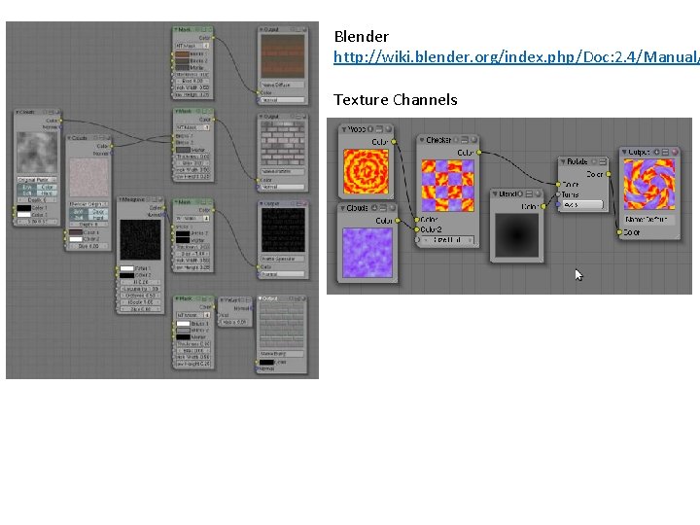Click the sphere icon on the purple Clouds node
Screen dimensions: 700x525
(x=392, y=208)
